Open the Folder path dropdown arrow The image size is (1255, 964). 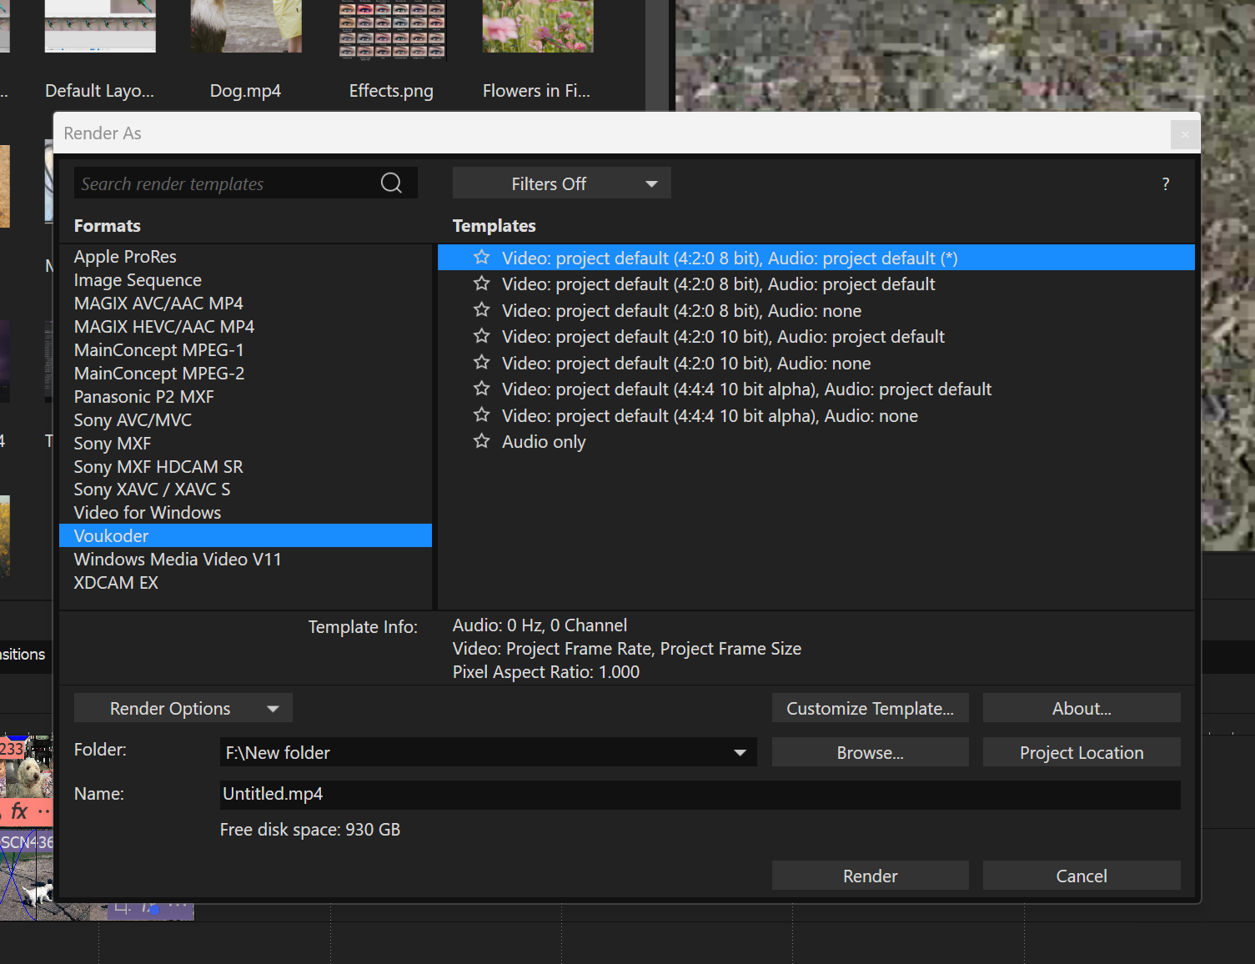click(x=739, y=752)
